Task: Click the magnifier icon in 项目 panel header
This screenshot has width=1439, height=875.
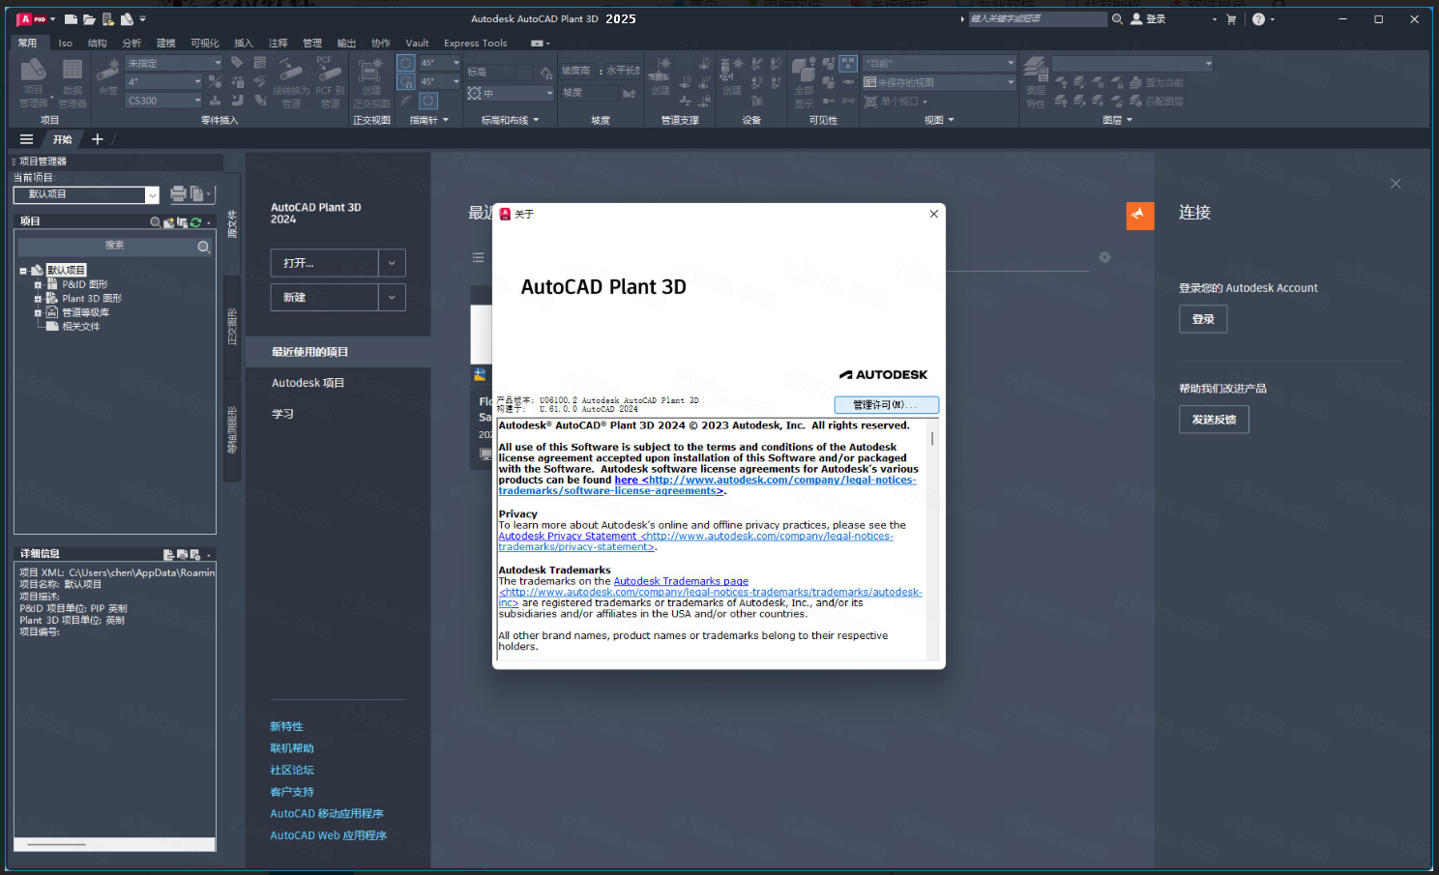Action: point(155,222)
